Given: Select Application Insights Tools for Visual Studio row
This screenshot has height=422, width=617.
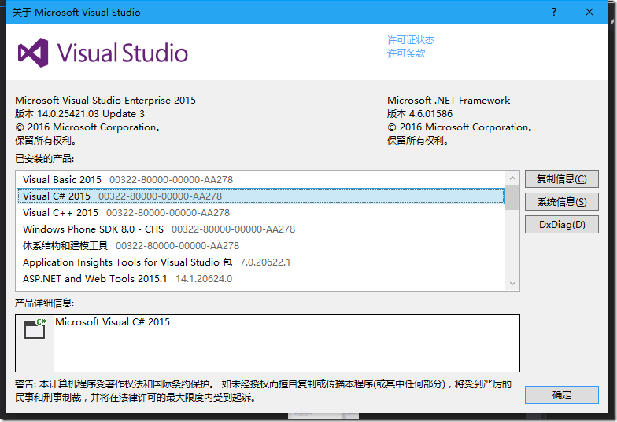Looking at the screenshot, I should pyautogui.click(x=260, y=262).
